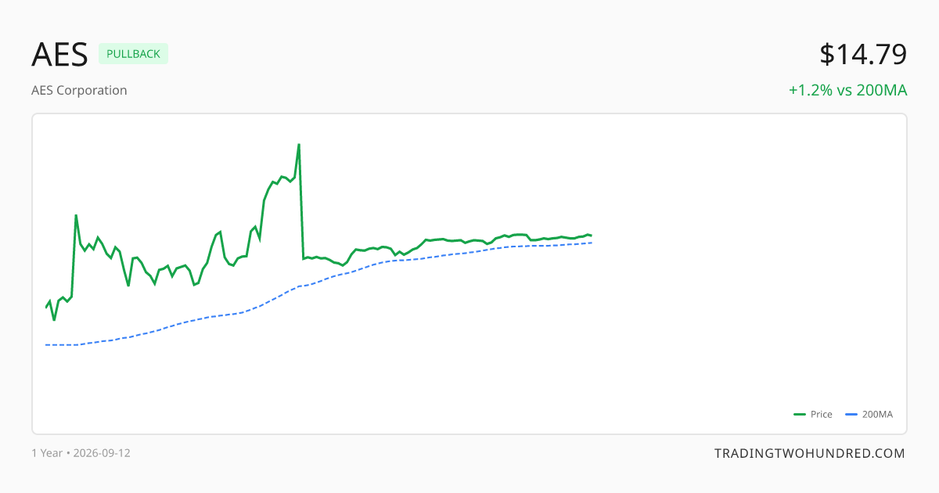The width and height of the screenshot is (939, 493).
Task: Select the AES ticker symbol heading
Action: click(59, 55)
